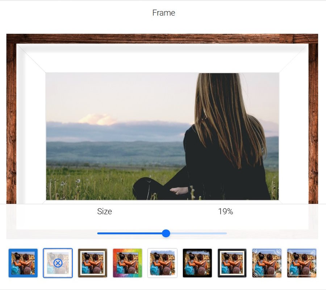
Task: Choose the brown wooden frame thumbnail
Action: tap(93, 263)
